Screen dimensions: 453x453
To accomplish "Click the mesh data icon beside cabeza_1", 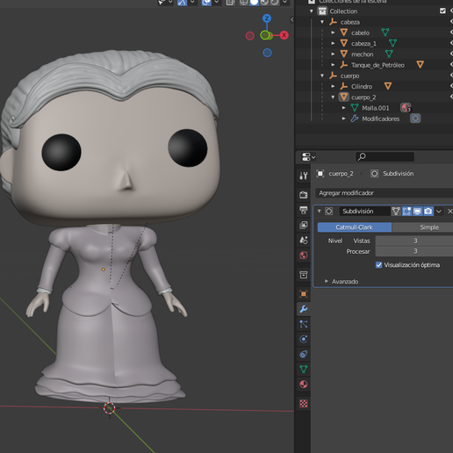I will click(392, 43).
